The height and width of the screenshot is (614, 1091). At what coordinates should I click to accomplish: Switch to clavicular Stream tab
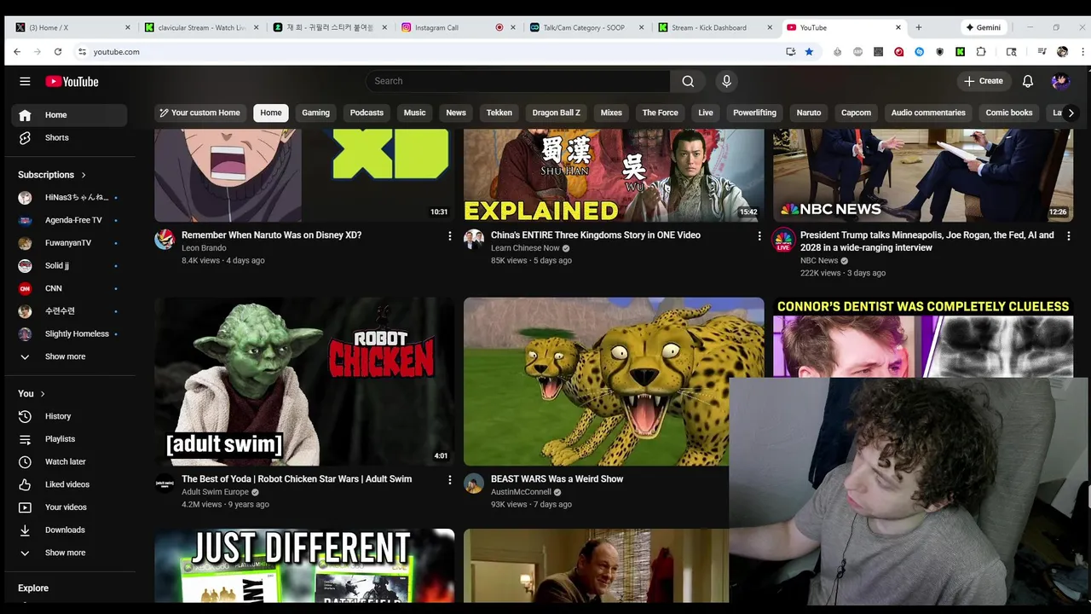tap(201, 27)
